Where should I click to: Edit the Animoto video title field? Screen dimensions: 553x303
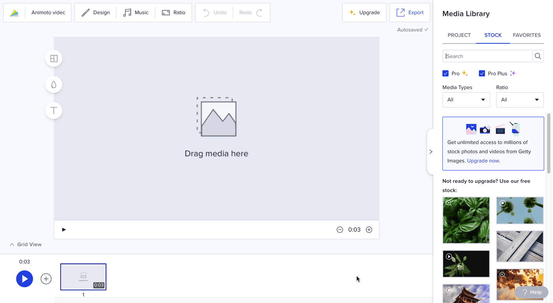click(48, 13)
